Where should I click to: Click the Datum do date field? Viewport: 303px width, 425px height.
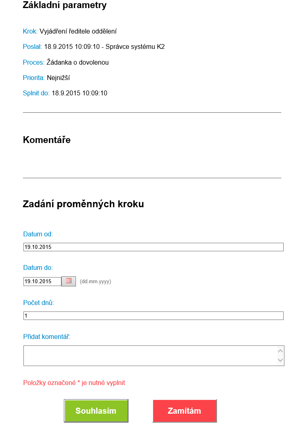[x=42, y=281]
